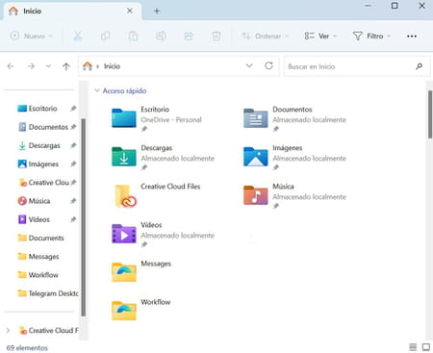Select the Inicio tab
This screenshot has height=353, width=433.
(72, 12)
